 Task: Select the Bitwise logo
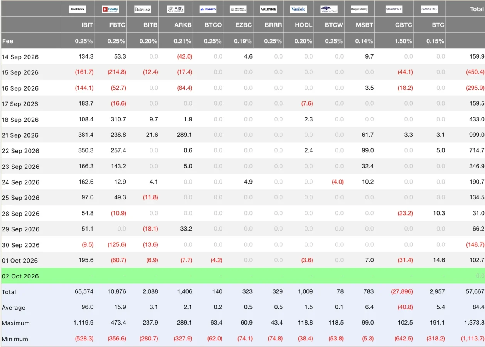pos(142,9)
